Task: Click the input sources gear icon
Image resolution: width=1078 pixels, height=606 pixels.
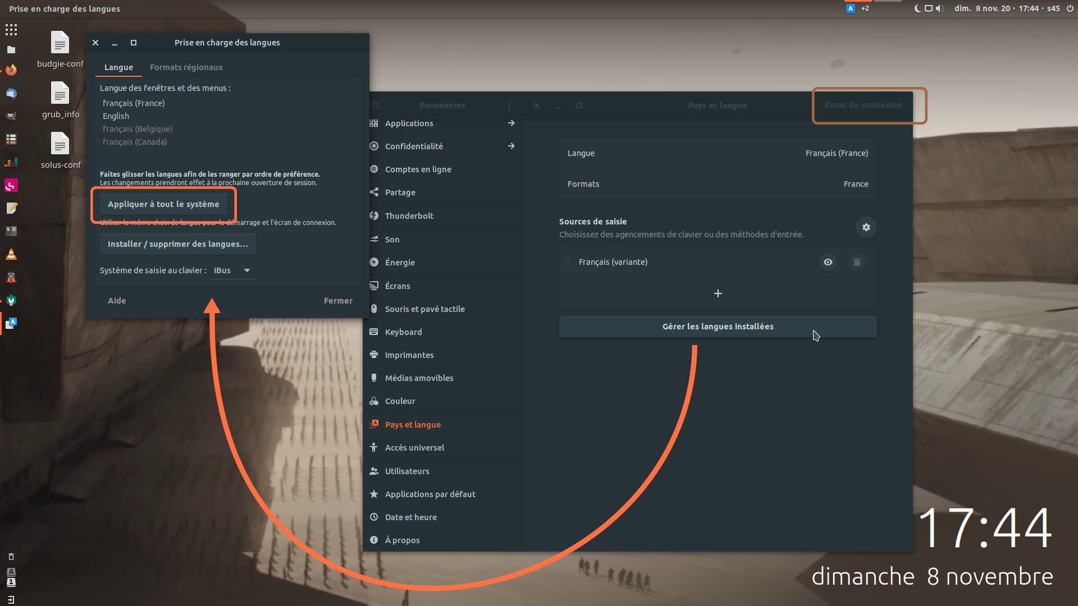Action: 866,227
